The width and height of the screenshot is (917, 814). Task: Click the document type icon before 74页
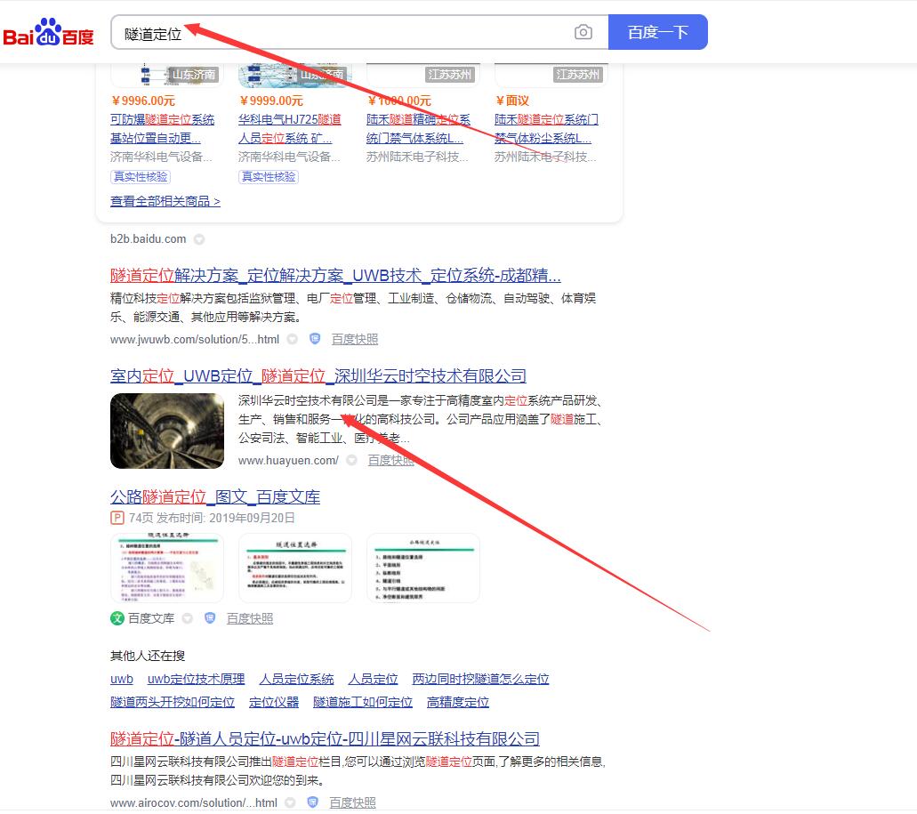point(117,518)
